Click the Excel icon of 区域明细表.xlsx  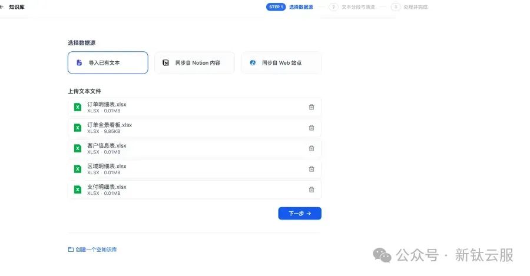click(x=77, y=169)
